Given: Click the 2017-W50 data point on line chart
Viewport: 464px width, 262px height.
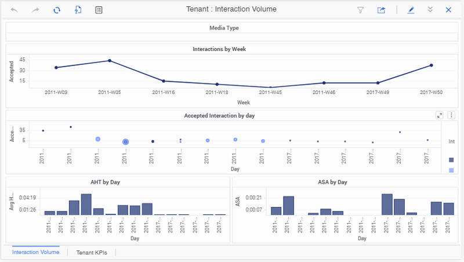Looking at the screenshot, I should pos(432,65).
